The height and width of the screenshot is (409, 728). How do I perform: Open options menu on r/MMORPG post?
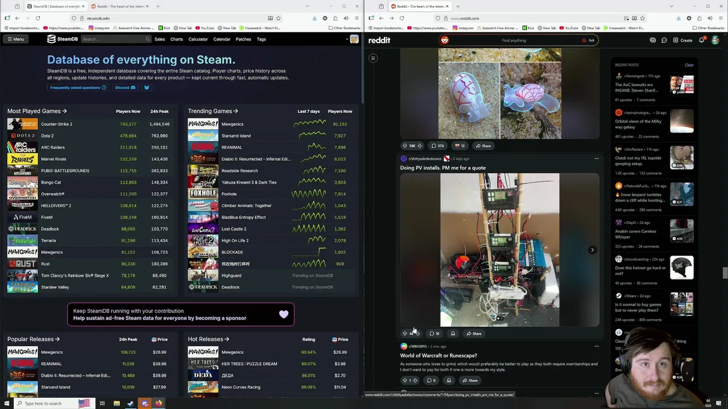click(x=597, y=346)
